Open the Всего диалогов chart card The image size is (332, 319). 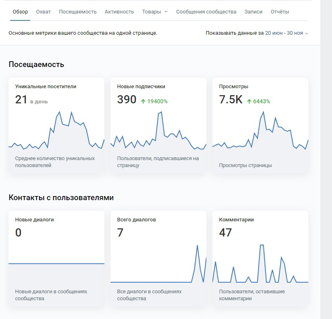tap(158, 259)
